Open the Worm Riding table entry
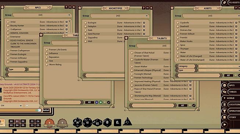 click(55, 64)
